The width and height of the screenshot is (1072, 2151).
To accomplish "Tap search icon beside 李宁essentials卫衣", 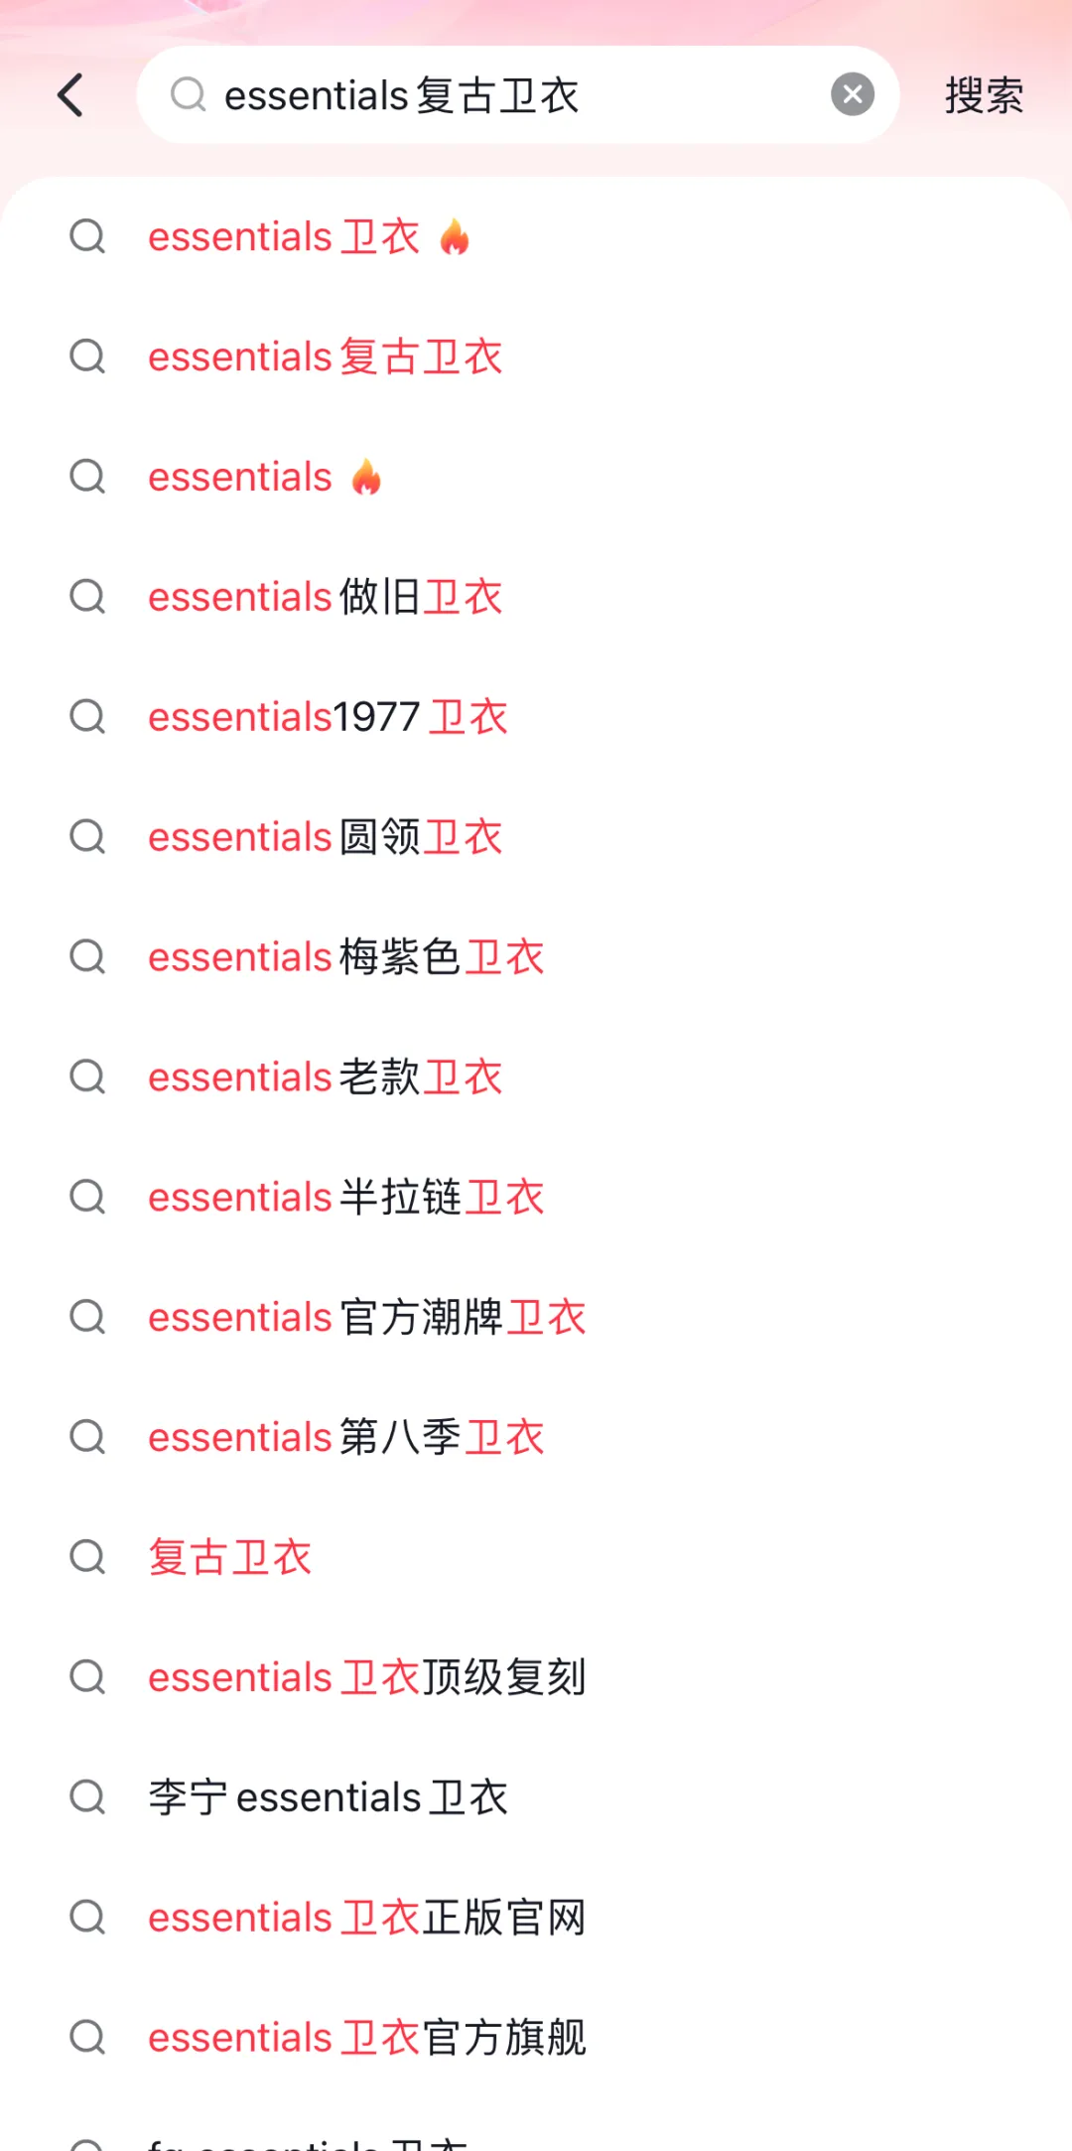I will click(x=87, y=1797).
